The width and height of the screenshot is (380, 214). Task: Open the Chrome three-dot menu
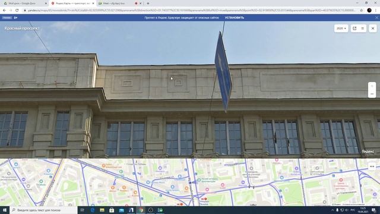click(376, 11)
